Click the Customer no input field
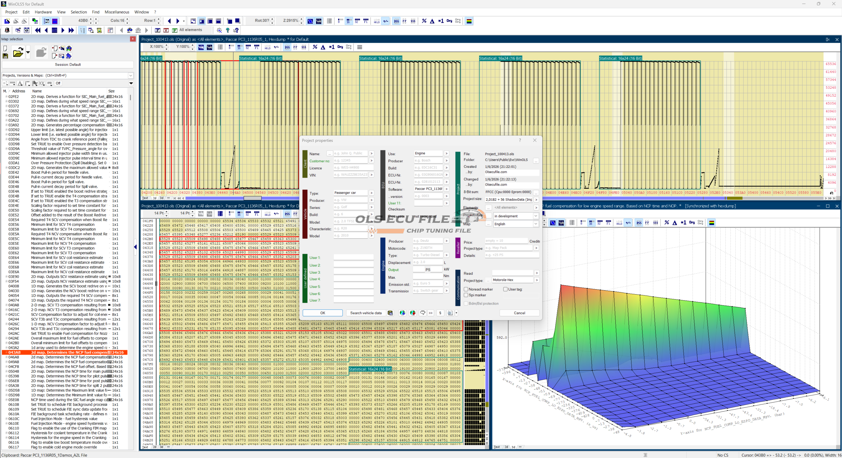 350,161
